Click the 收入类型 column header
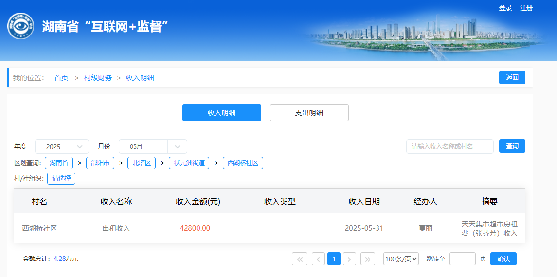The image size is (557, 277). 280,202
